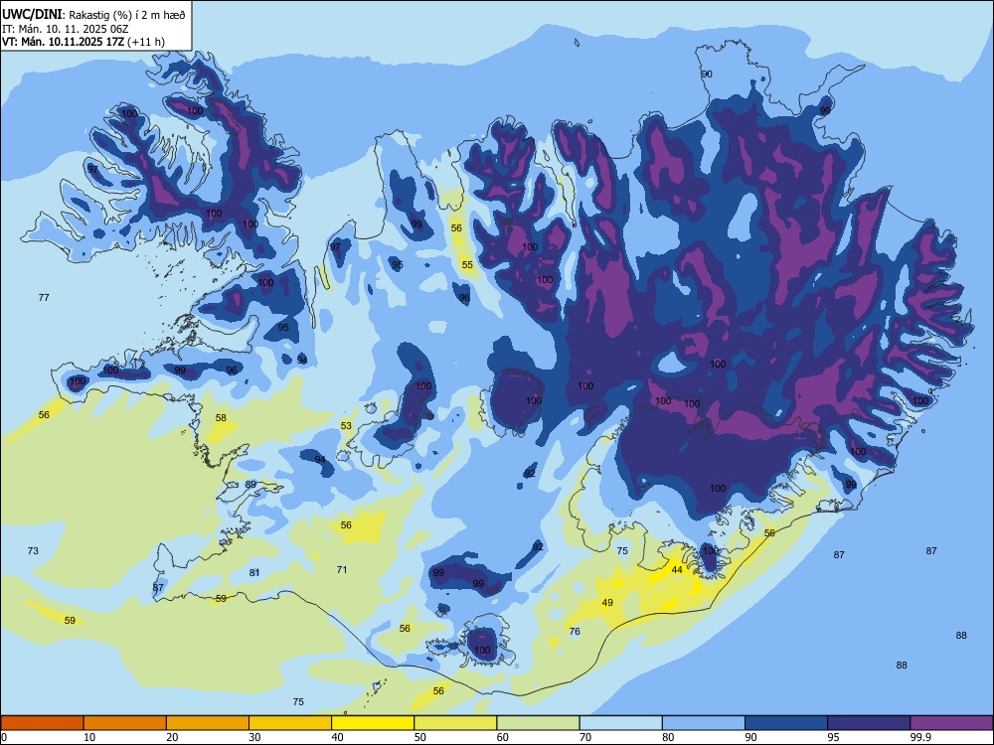Click the '99.9' legend tick label

[x=919, y=737]
